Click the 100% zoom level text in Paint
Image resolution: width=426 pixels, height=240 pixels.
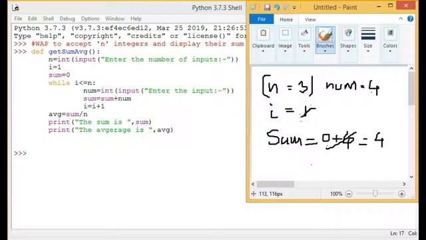click(336, 194)
